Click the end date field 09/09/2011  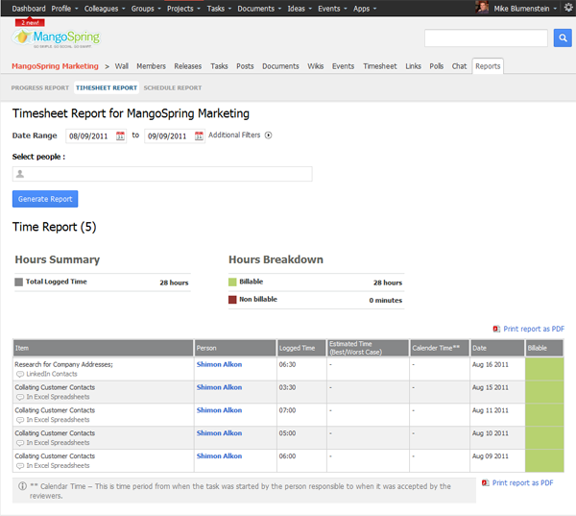(x=175, y=135)
